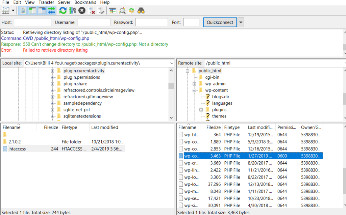Click the local tree scroll-down arrow
The height and width of the screenshot is (215, 346).
(171, 118)
